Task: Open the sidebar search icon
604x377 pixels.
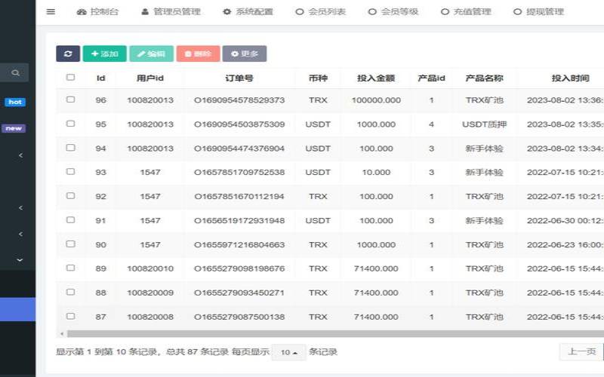Action: (15, 72)
